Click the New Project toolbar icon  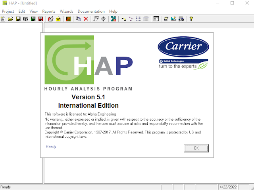click(x=3, y=19)
